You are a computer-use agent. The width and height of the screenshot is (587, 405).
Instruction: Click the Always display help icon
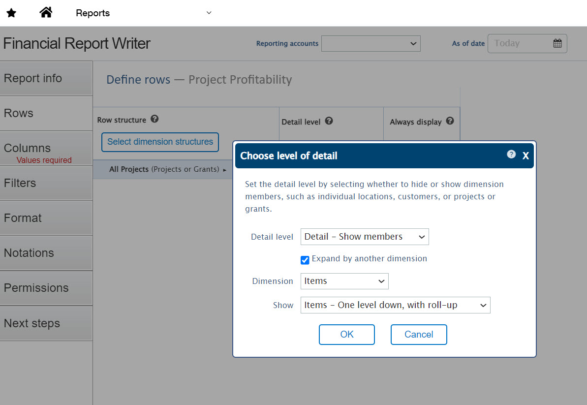(450, 121)
